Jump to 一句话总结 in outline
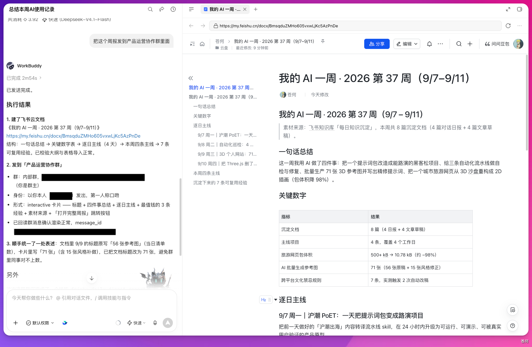The width and height of the screenshot is (532, 347). tap(204, 106)
